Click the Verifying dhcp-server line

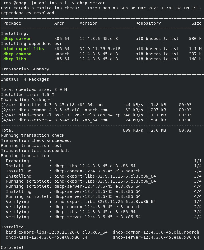(x=104, y=217)
